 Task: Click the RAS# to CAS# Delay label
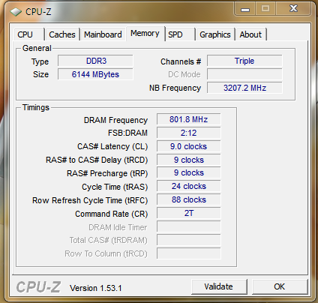point(97,160)
